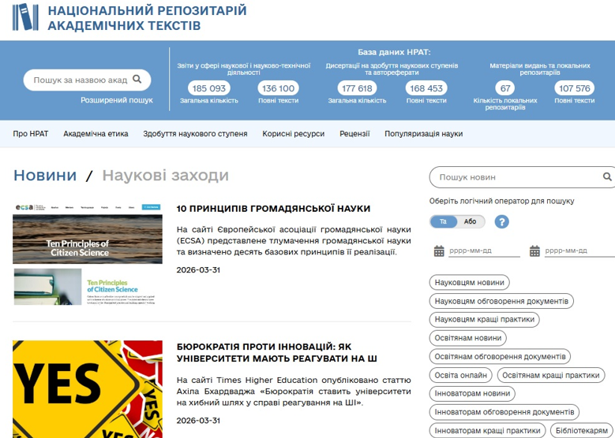Image resolution: width=615 pixels, height=438 pixels.
Task: Select the 'Інноваторам обговорення документів' tag
Action: [x=504, y=412]
